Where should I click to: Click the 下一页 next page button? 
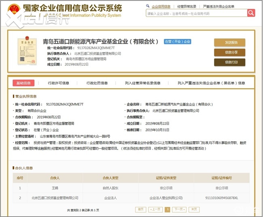pos(179,209)
